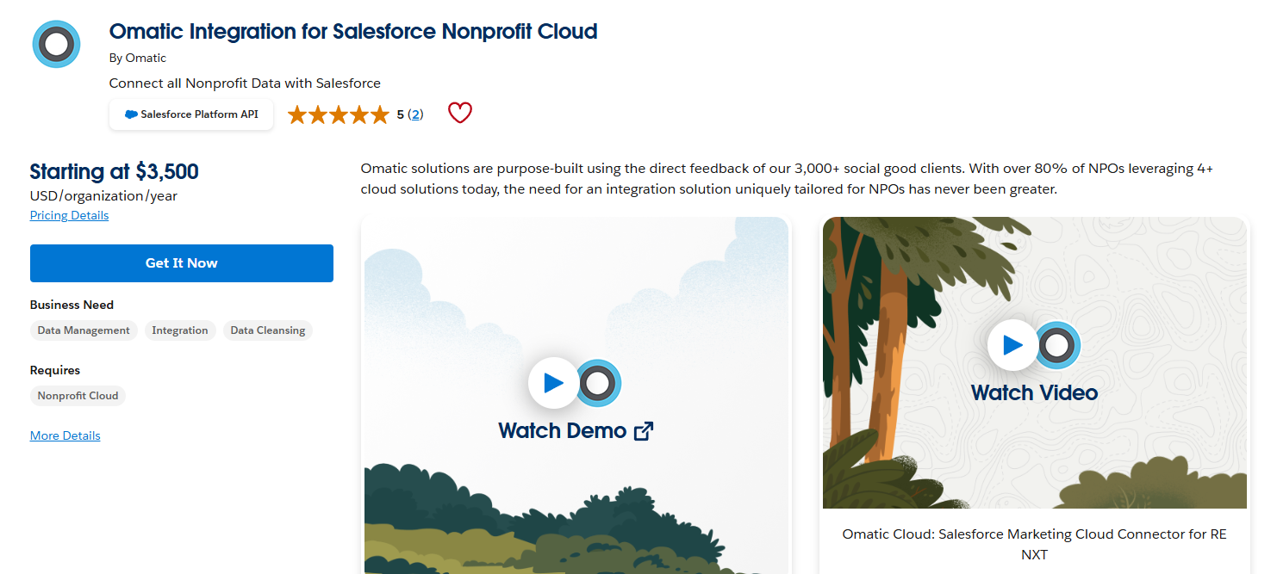Open the More Details link

(65, 435)
